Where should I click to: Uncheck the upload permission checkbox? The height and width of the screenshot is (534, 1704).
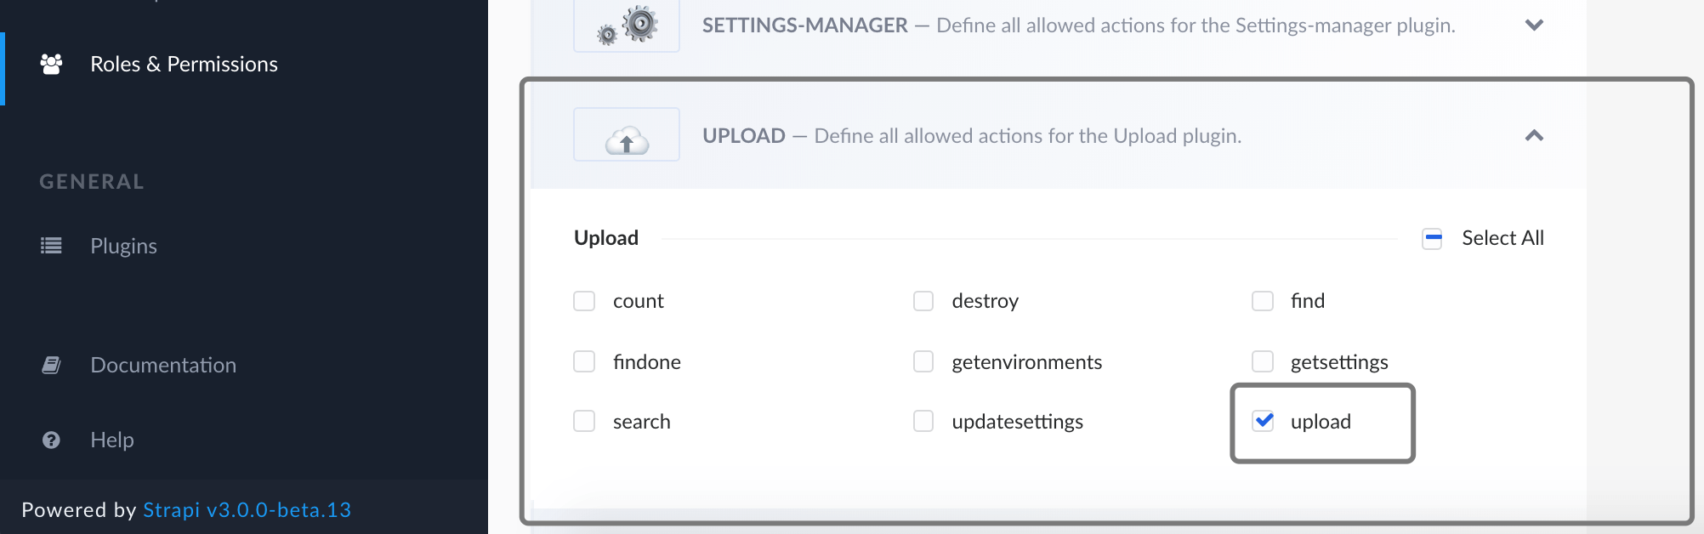(x=1264, y=421)
